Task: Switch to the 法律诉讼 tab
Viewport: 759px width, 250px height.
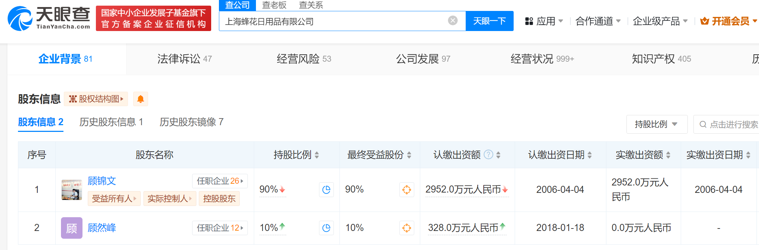Action: (x=184, y=59)
